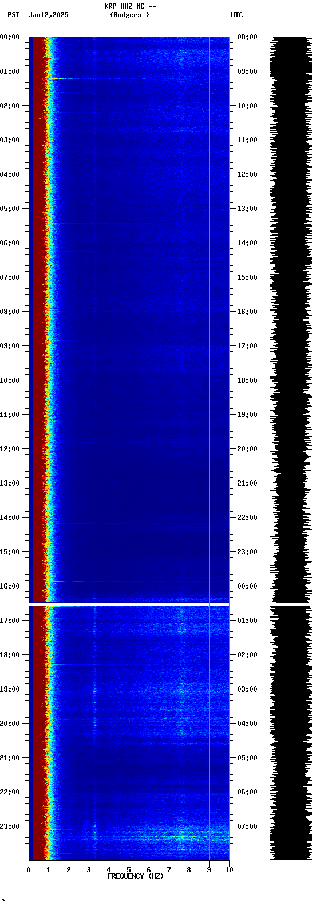Screen dimensions: 316x906
Task: Select the '22:00' label on the PST axis
Action: 10,792
